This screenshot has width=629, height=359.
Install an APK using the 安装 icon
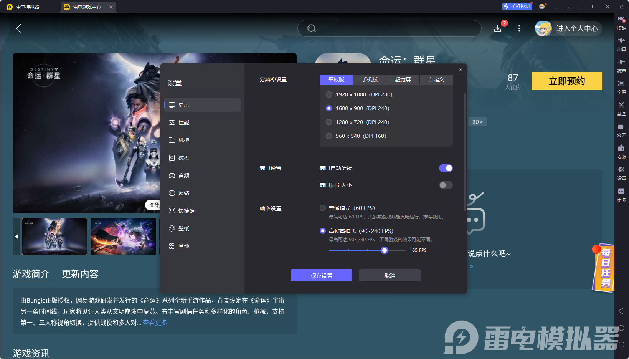[622, 152]
